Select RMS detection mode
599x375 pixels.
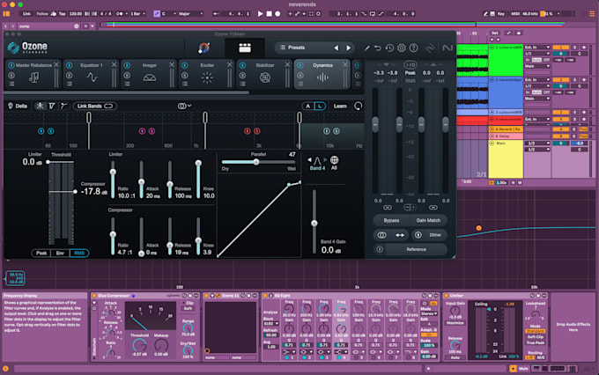tap(79, 254)
